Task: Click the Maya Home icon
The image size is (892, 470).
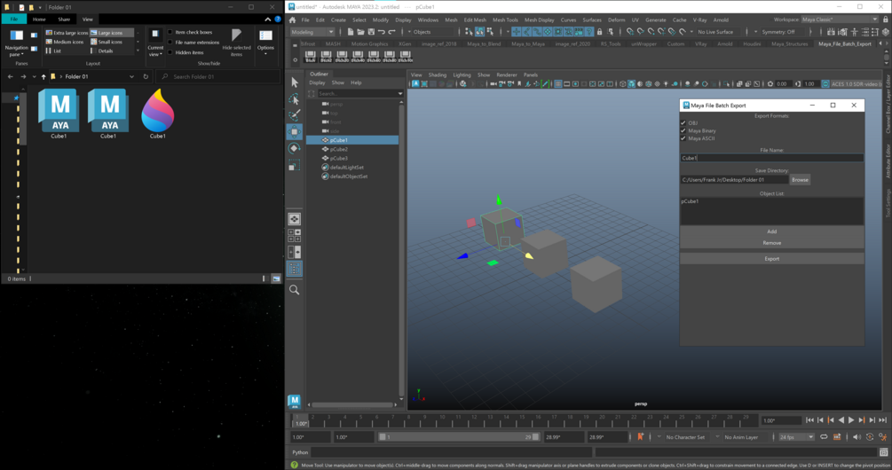Action: [x=292, y=20]
